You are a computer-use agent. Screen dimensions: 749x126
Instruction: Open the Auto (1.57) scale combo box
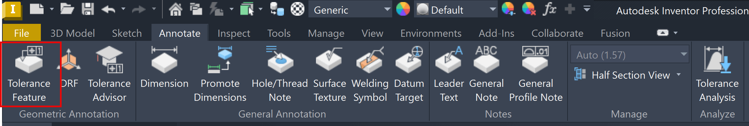[x=630, y=55]
